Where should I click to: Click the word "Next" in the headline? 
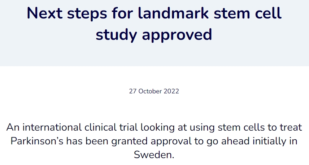[43, 13]
